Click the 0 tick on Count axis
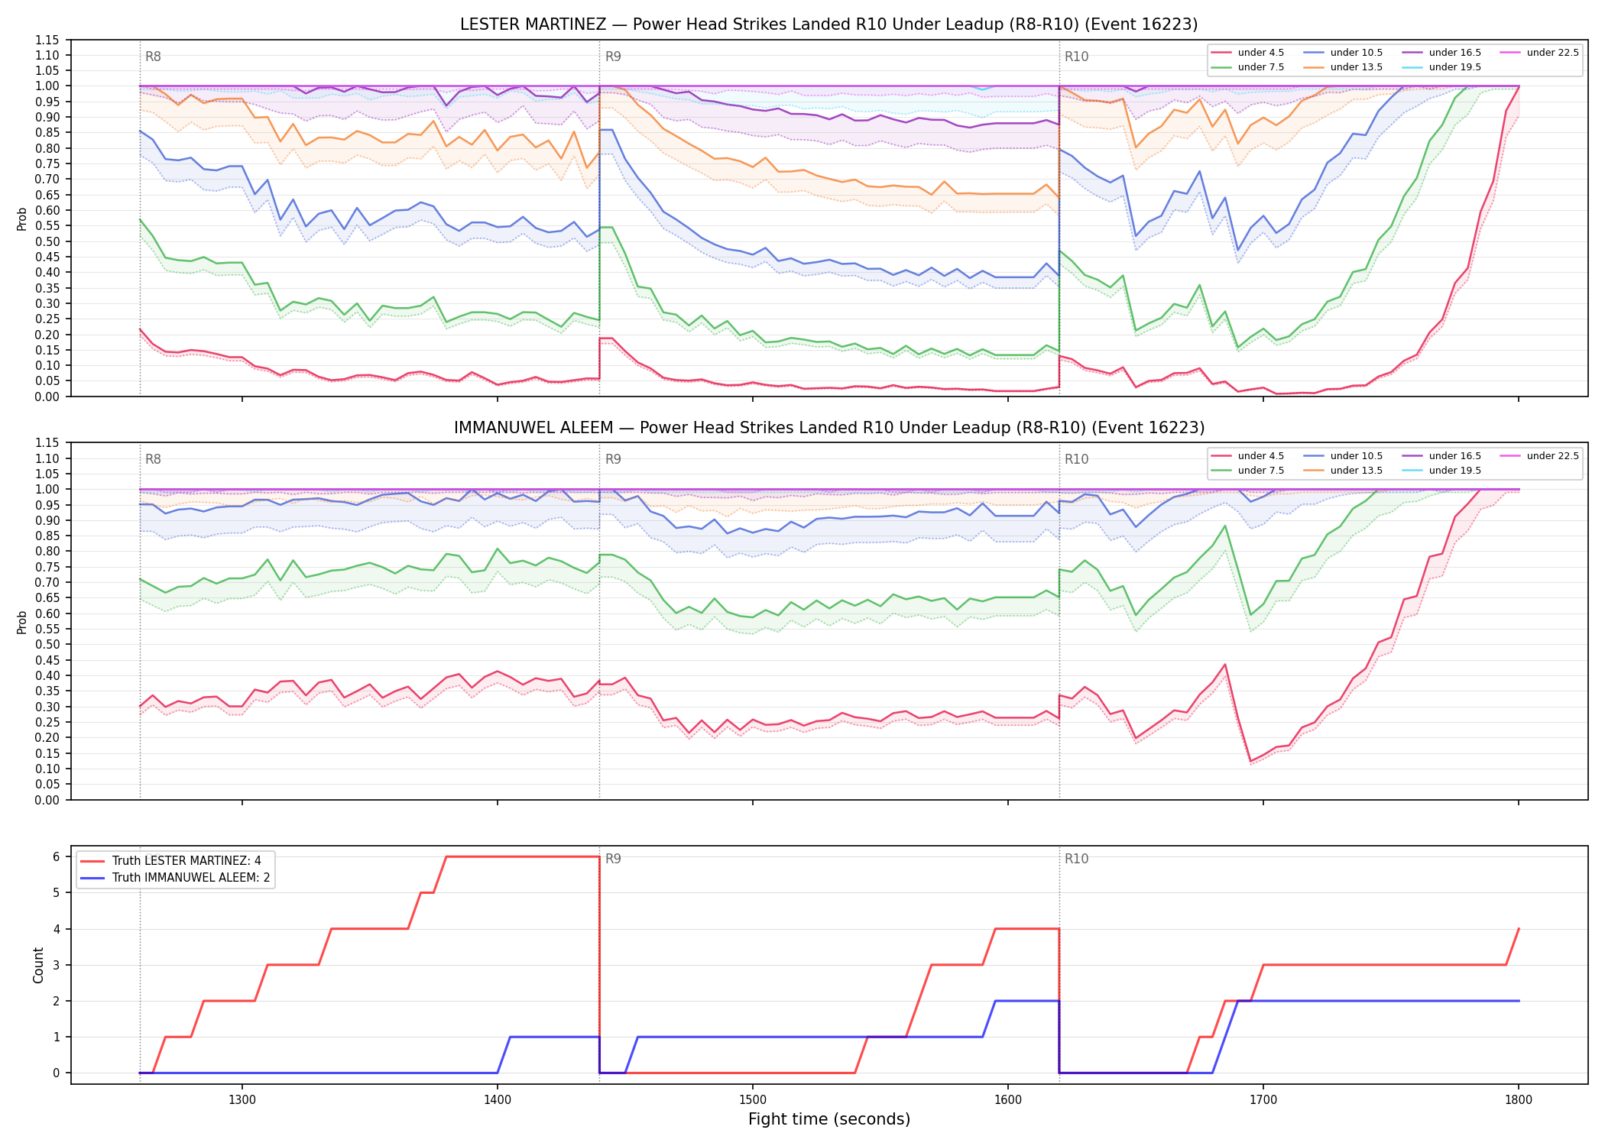This screenshot has height=1146, width=1605. click(56, 1073)
